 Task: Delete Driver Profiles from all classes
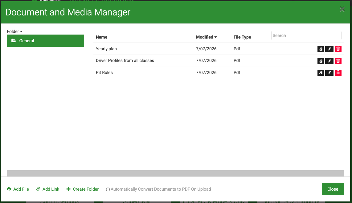click(x=338, y=61)
